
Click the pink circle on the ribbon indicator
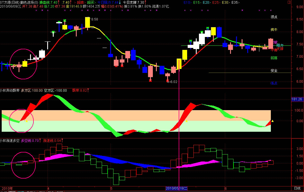click(22, 121)
